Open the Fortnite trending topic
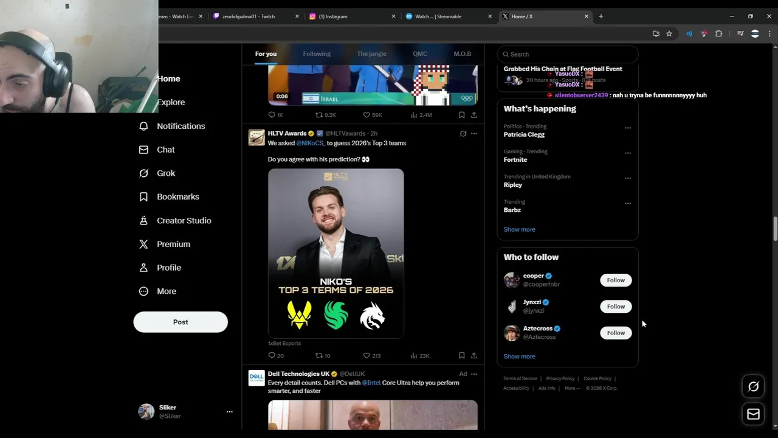The width and height of the screenshot is (778, 438). pyautogui.click(x=515, y=159)
